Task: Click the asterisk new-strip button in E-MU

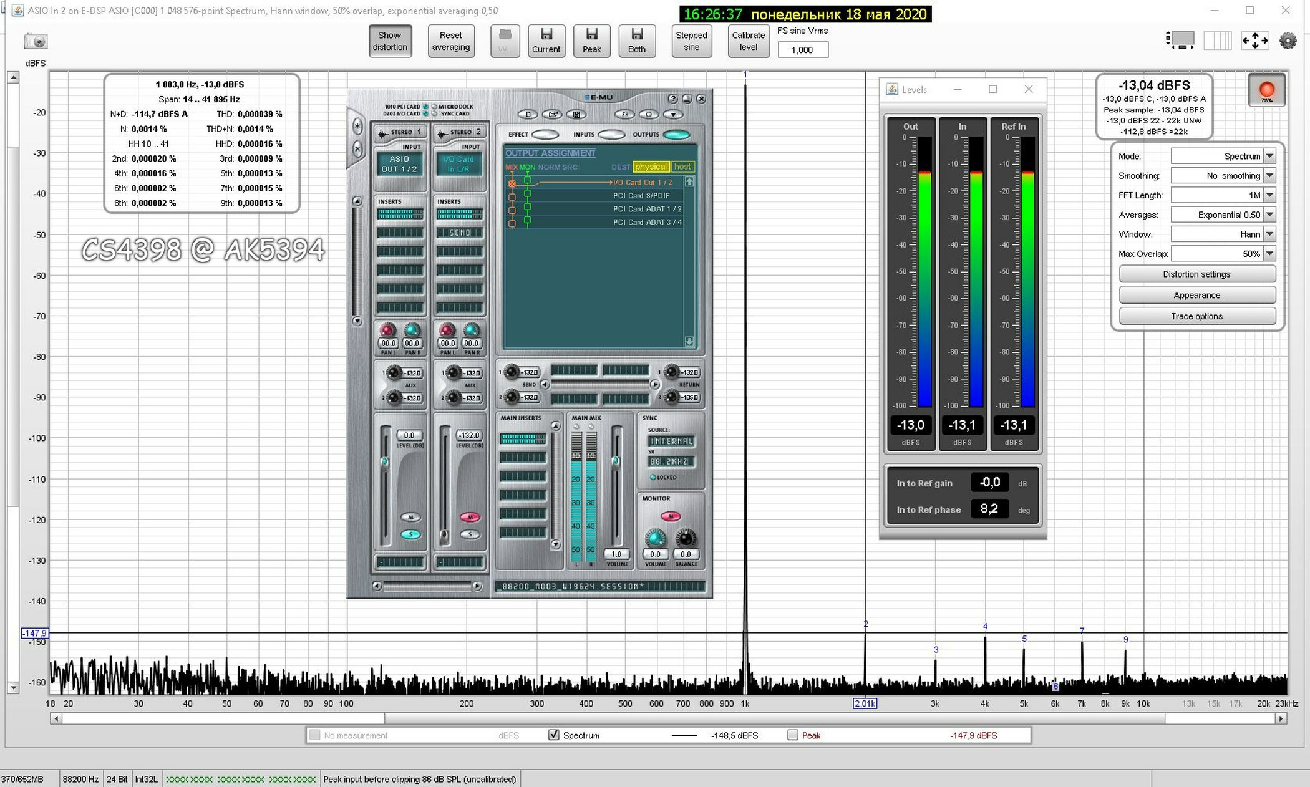Action: (357, 127)
